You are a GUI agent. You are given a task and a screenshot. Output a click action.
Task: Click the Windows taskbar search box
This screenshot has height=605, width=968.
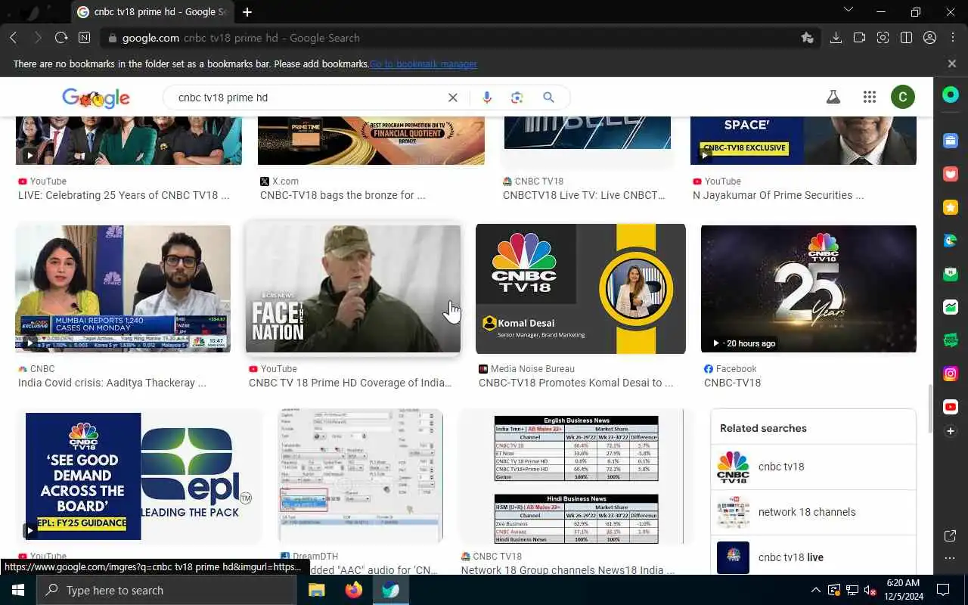click(166, 590)
